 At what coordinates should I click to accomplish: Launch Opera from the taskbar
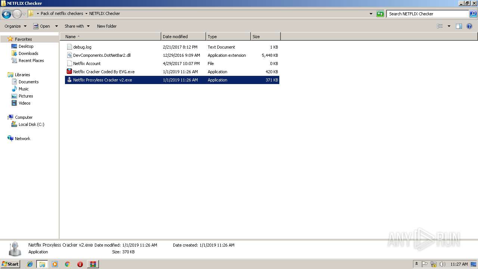[80, 264]
